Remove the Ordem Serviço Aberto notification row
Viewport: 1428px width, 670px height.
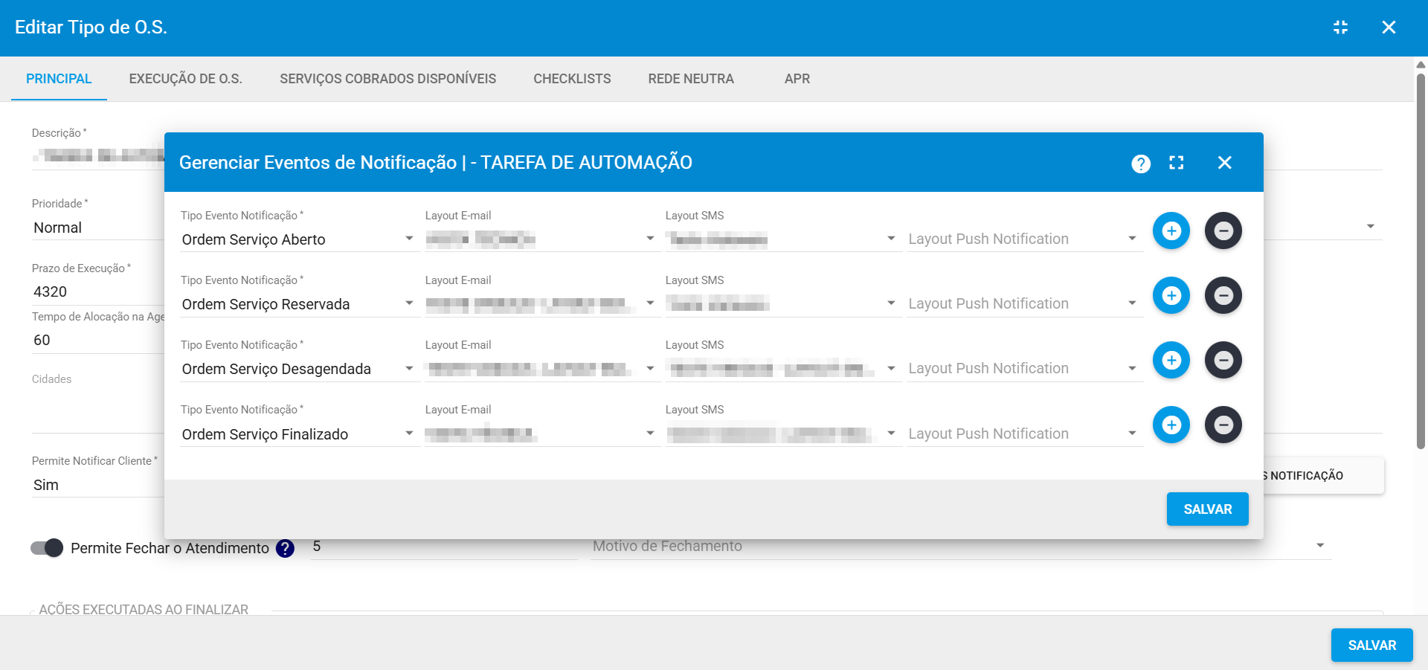(1223, 231)
